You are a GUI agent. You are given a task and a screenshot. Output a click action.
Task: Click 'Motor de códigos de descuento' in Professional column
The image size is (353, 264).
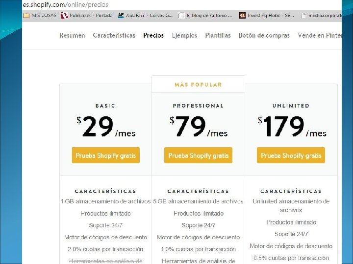pos(199,237)
